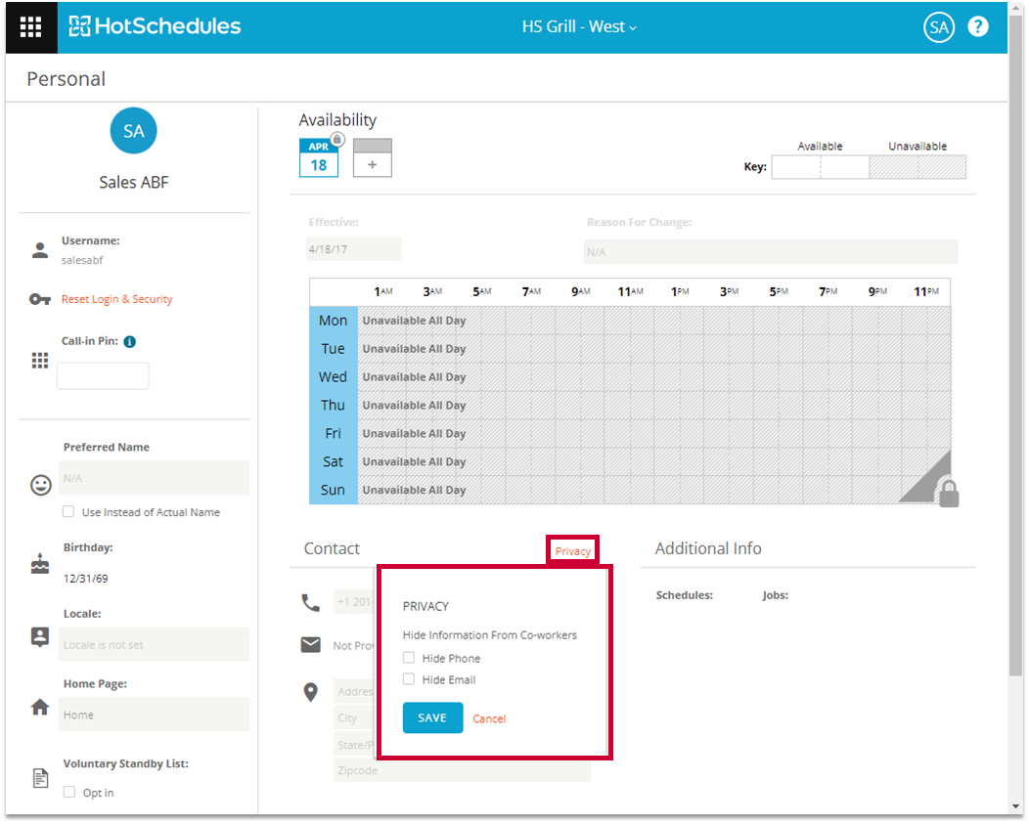Click the Reset Login key icon
This screenshot has height=824, width=1029.
point(40,299)
